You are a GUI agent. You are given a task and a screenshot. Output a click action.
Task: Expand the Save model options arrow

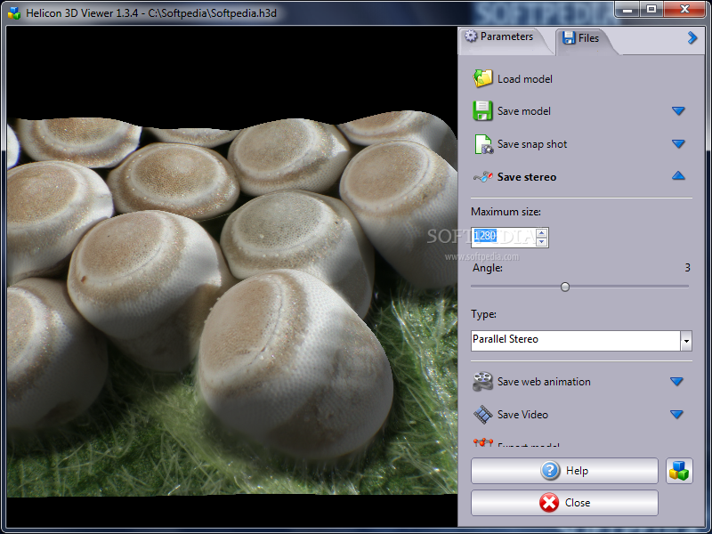click(678, 110)
